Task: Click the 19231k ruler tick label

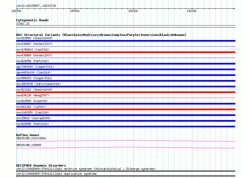Action: pyautogui.click(x=75, y=11)
